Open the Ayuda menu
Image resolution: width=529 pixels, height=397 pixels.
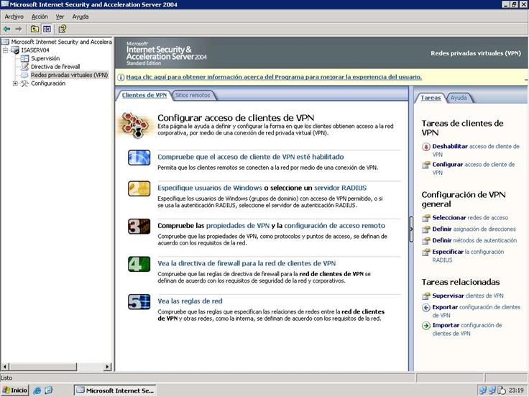pyautogui.click(x=80, y=17)
